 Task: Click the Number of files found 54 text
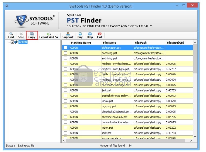pos(116,146)
